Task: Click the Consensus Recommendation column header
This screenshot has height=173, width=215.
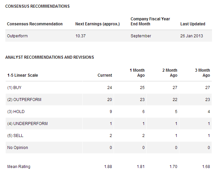Action: point(35,24)
